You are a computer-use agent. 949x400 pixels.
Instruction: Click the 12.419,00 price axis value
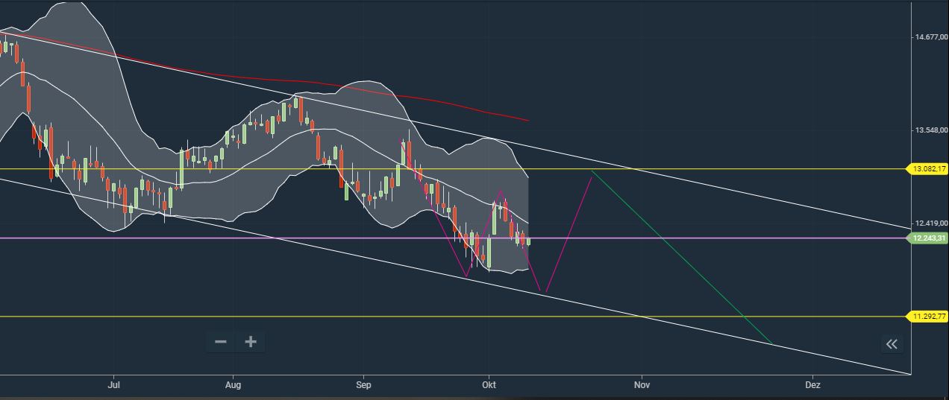931,223
